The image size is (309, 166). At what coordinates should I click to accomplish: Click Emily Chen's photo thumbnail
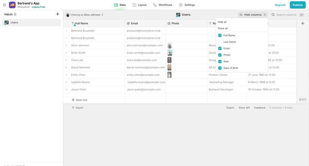(169, 75)
